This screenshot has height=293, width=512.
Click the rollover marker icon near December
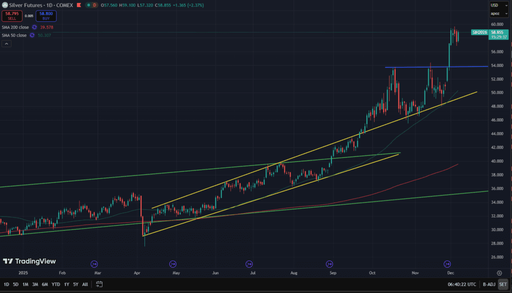click(x=448, y=264)
